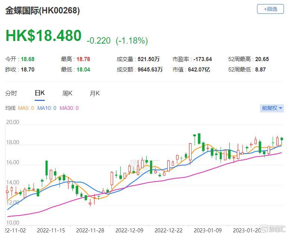Open the 周K weekly chart tab
288x235 pixels.
click(x=67, y=93)
